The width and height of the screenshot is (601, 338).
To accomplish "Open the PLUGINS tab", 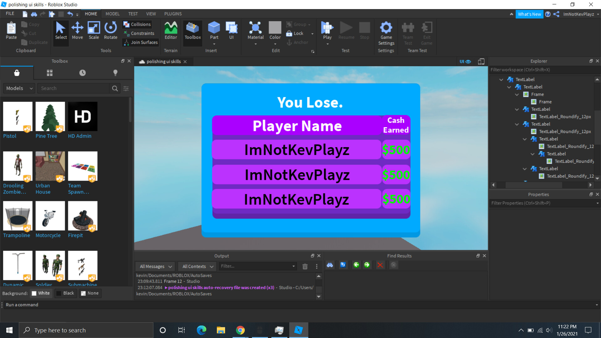I will click(x=173, y=14).
